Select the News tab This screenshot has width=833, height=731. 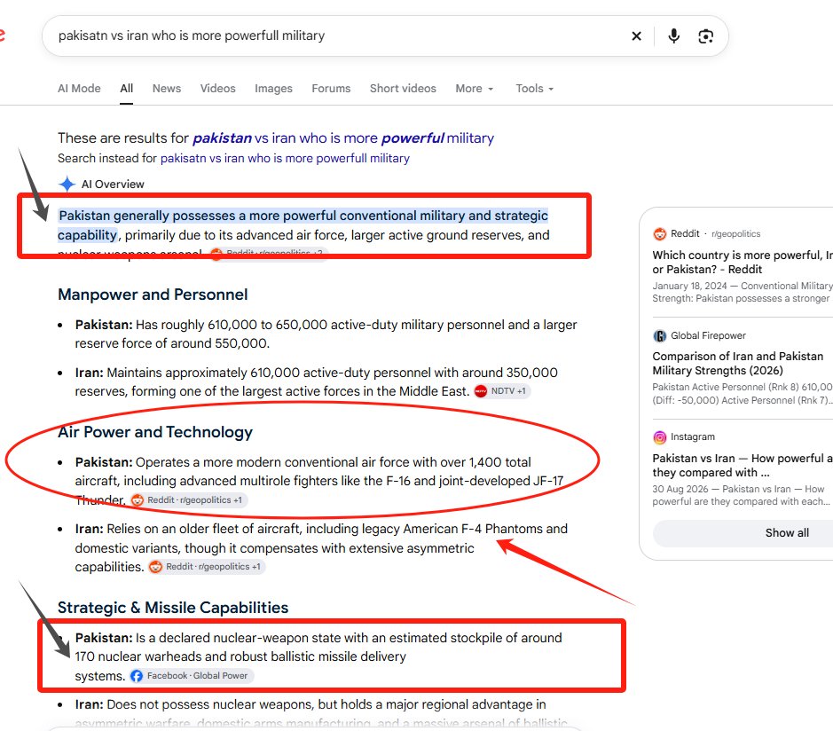coord(167,89)
